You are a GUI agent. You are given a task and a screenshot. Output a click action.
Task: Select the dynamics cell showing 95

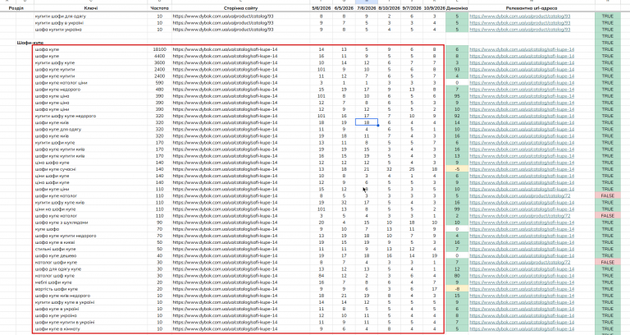point(457,96)
